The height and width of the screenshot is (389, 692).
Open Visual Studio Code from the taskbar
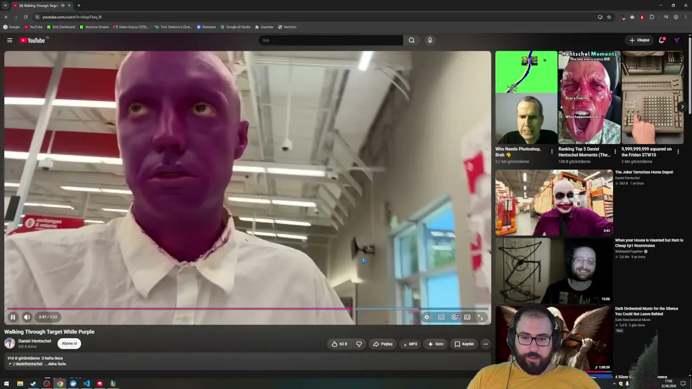pyautogui.click(x=86, y=384)
